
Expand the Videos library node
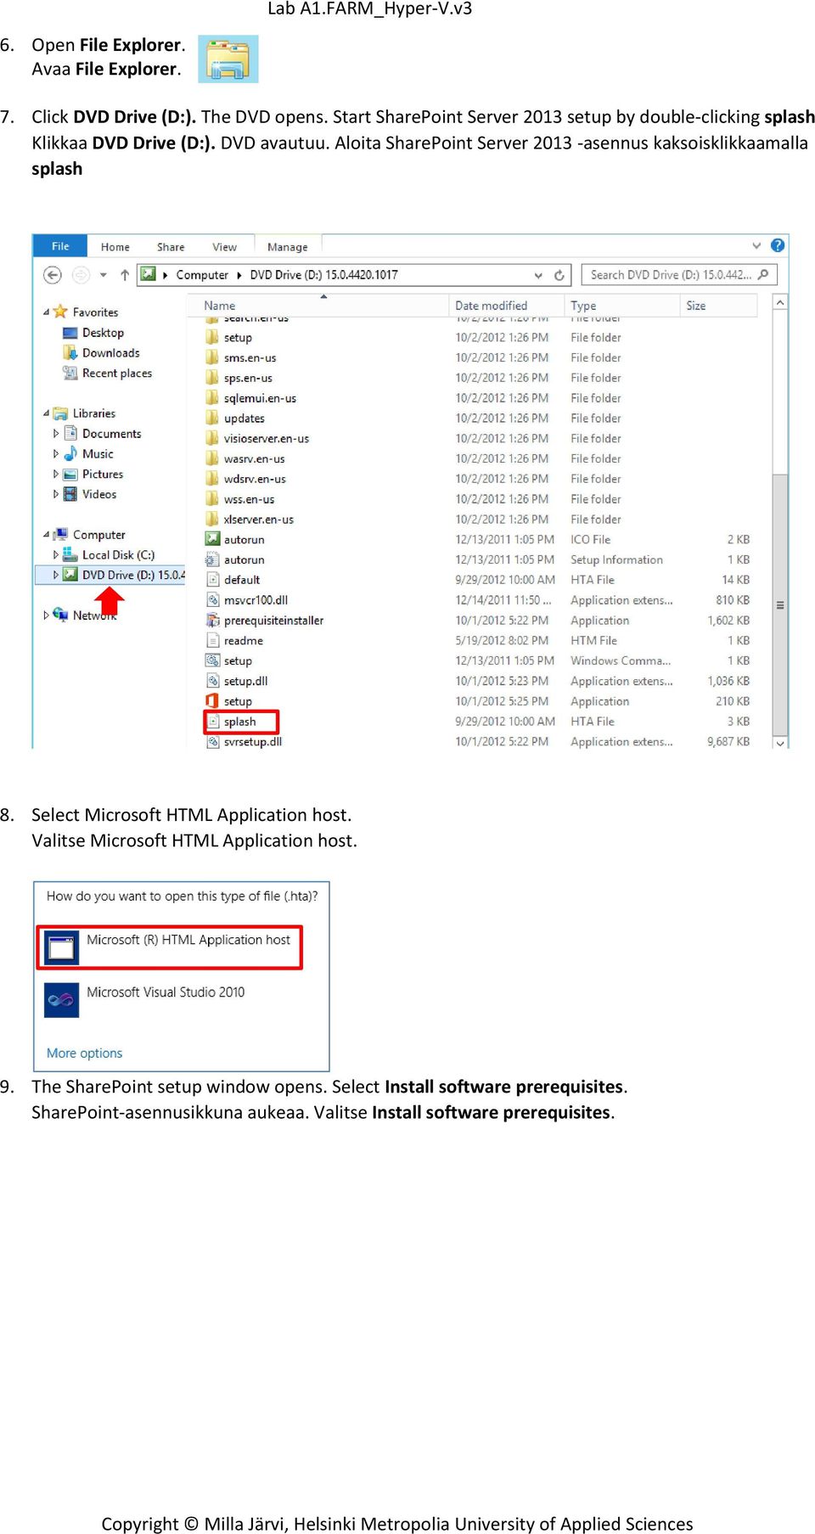(x=56, y=494)
